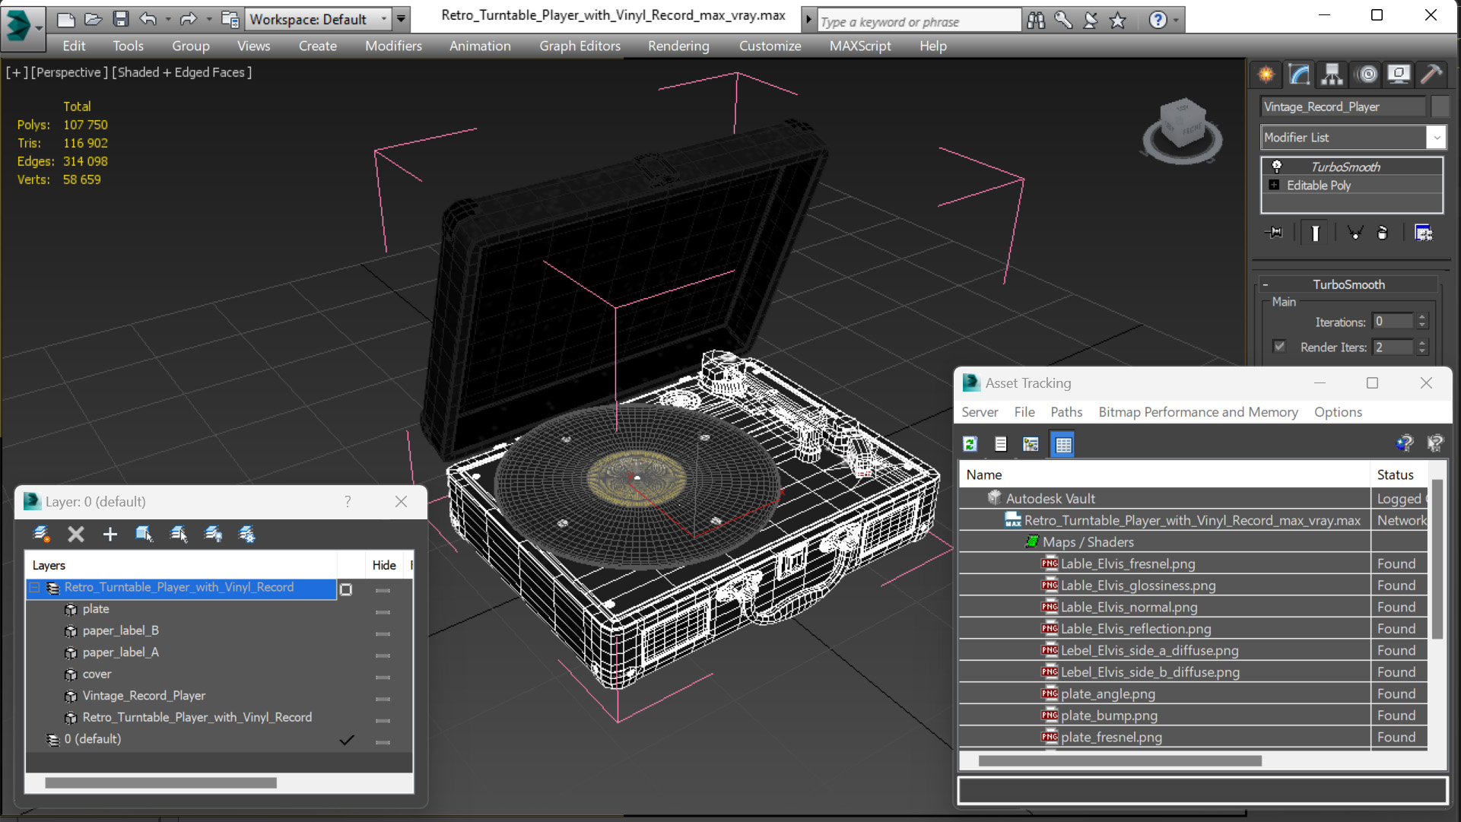Viewport: 1461px width, 822px height.
Task: Select the layer freeze icon in Layers panel
Action: 247,533
